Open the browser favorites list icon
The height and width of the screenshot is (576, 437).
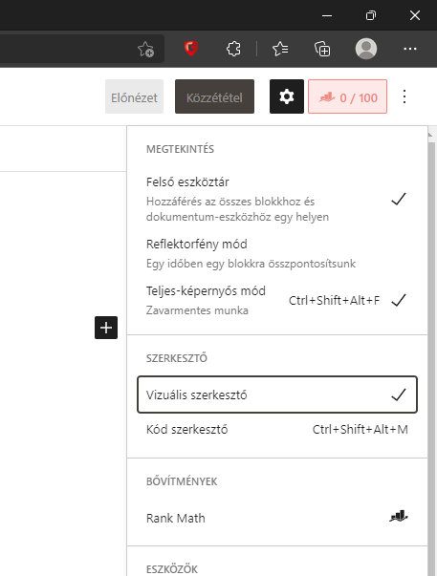click(280, 49)
